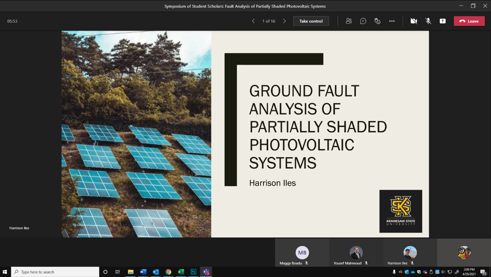Go to the previous slide
This screenshot has height=277, width=491.
coord(253,21)
